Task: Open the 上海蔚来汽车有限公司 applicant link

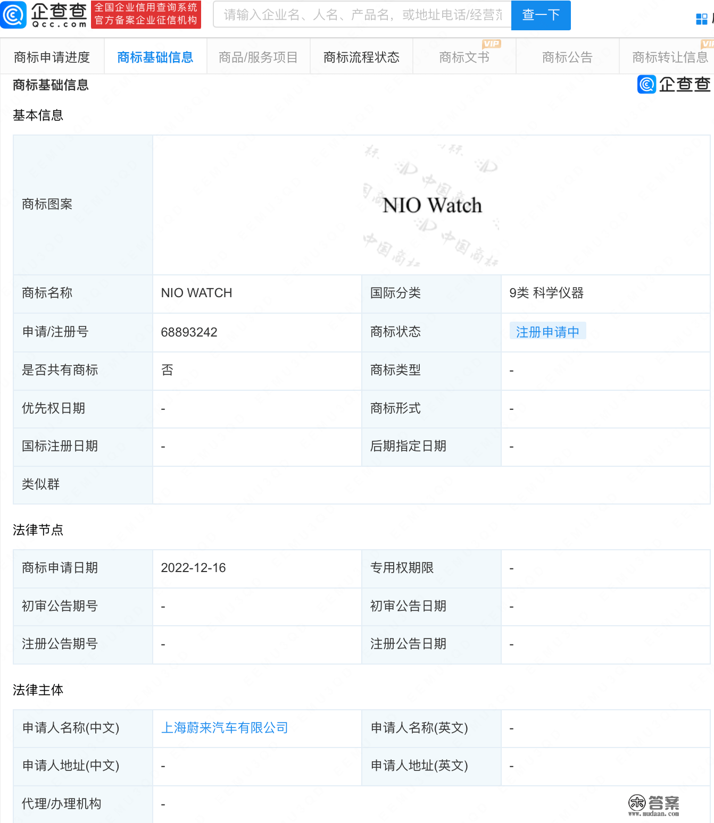Action: [x=225, y=727]
